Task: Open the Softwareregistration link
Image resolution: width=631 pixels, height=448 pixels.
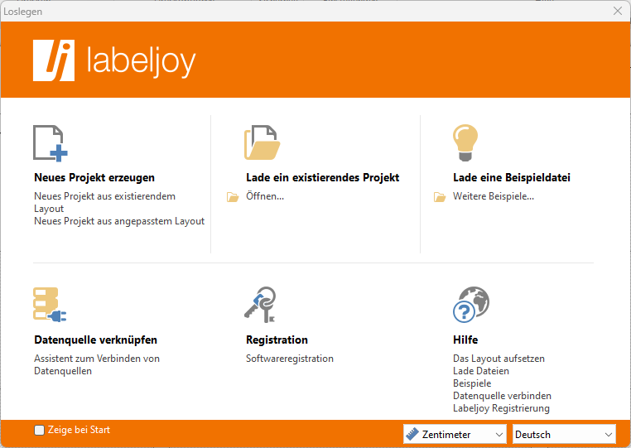Action: click(290, 359)
